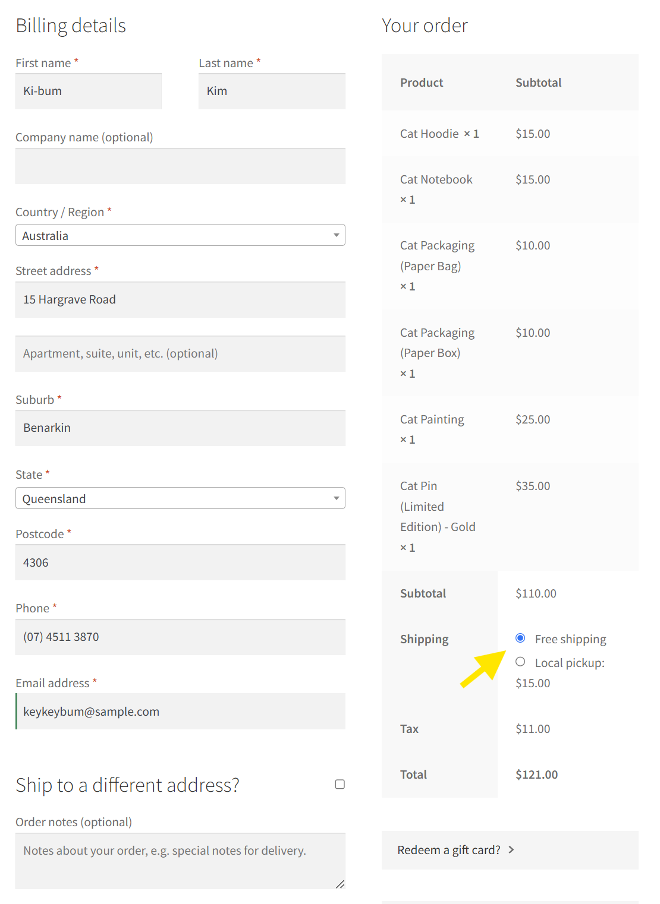Screen dimensions: 660x904
Task: Click the Suburb field containing Benarkin
Action: (x=180, y=428)
